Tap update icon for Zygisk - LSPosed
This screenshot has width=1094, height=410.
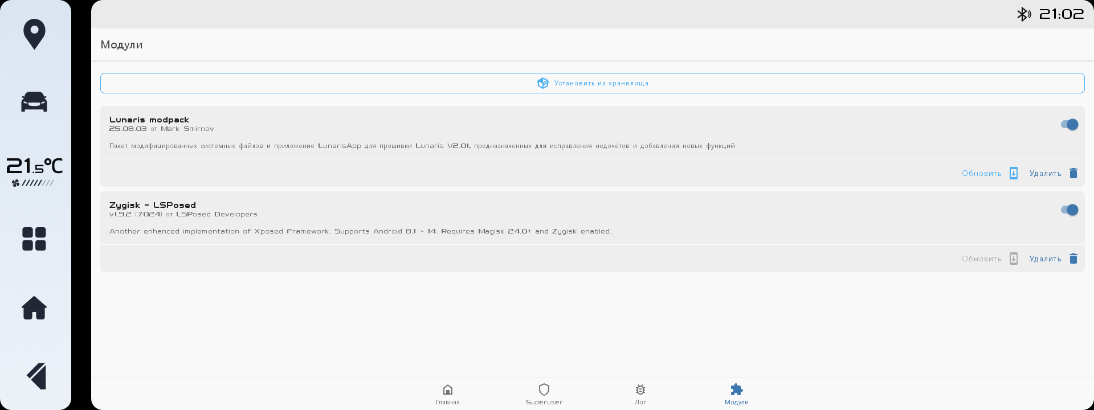click(x=1014, y=259)
